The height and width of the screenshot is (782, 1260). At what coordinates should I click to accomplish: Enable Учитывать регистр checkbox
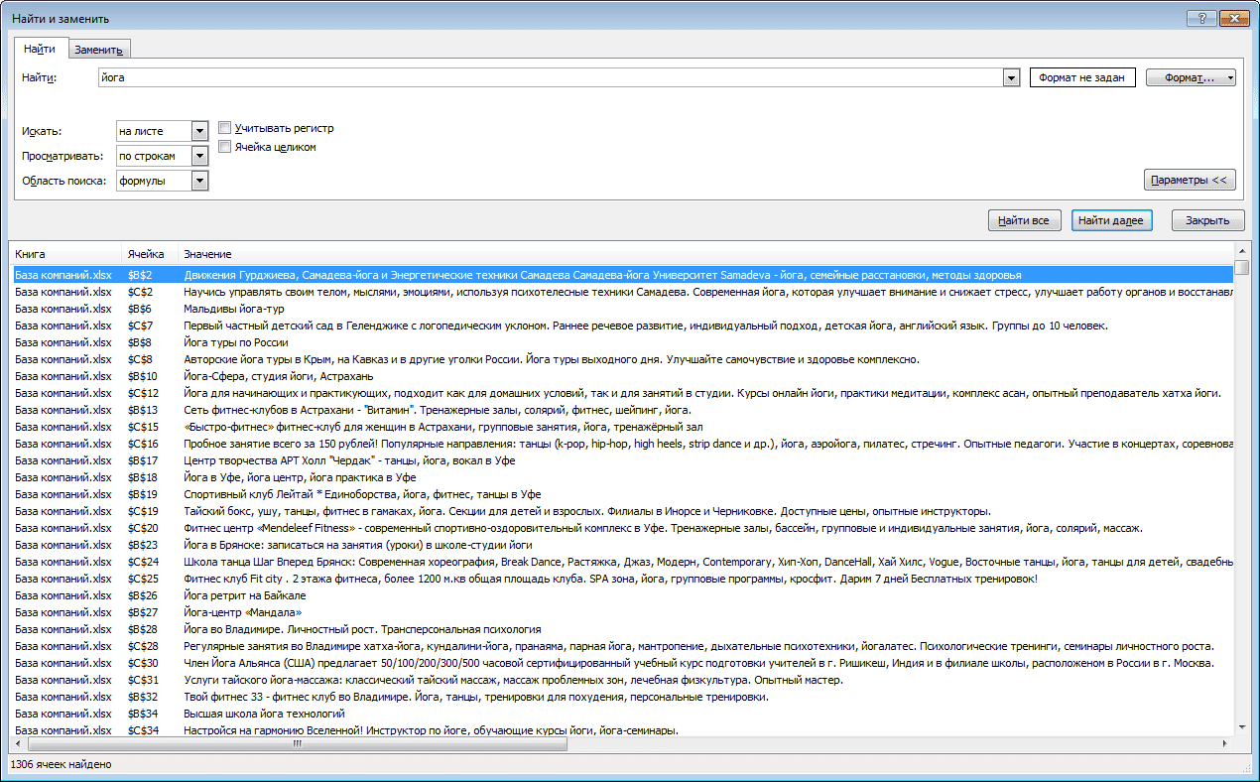225,128
